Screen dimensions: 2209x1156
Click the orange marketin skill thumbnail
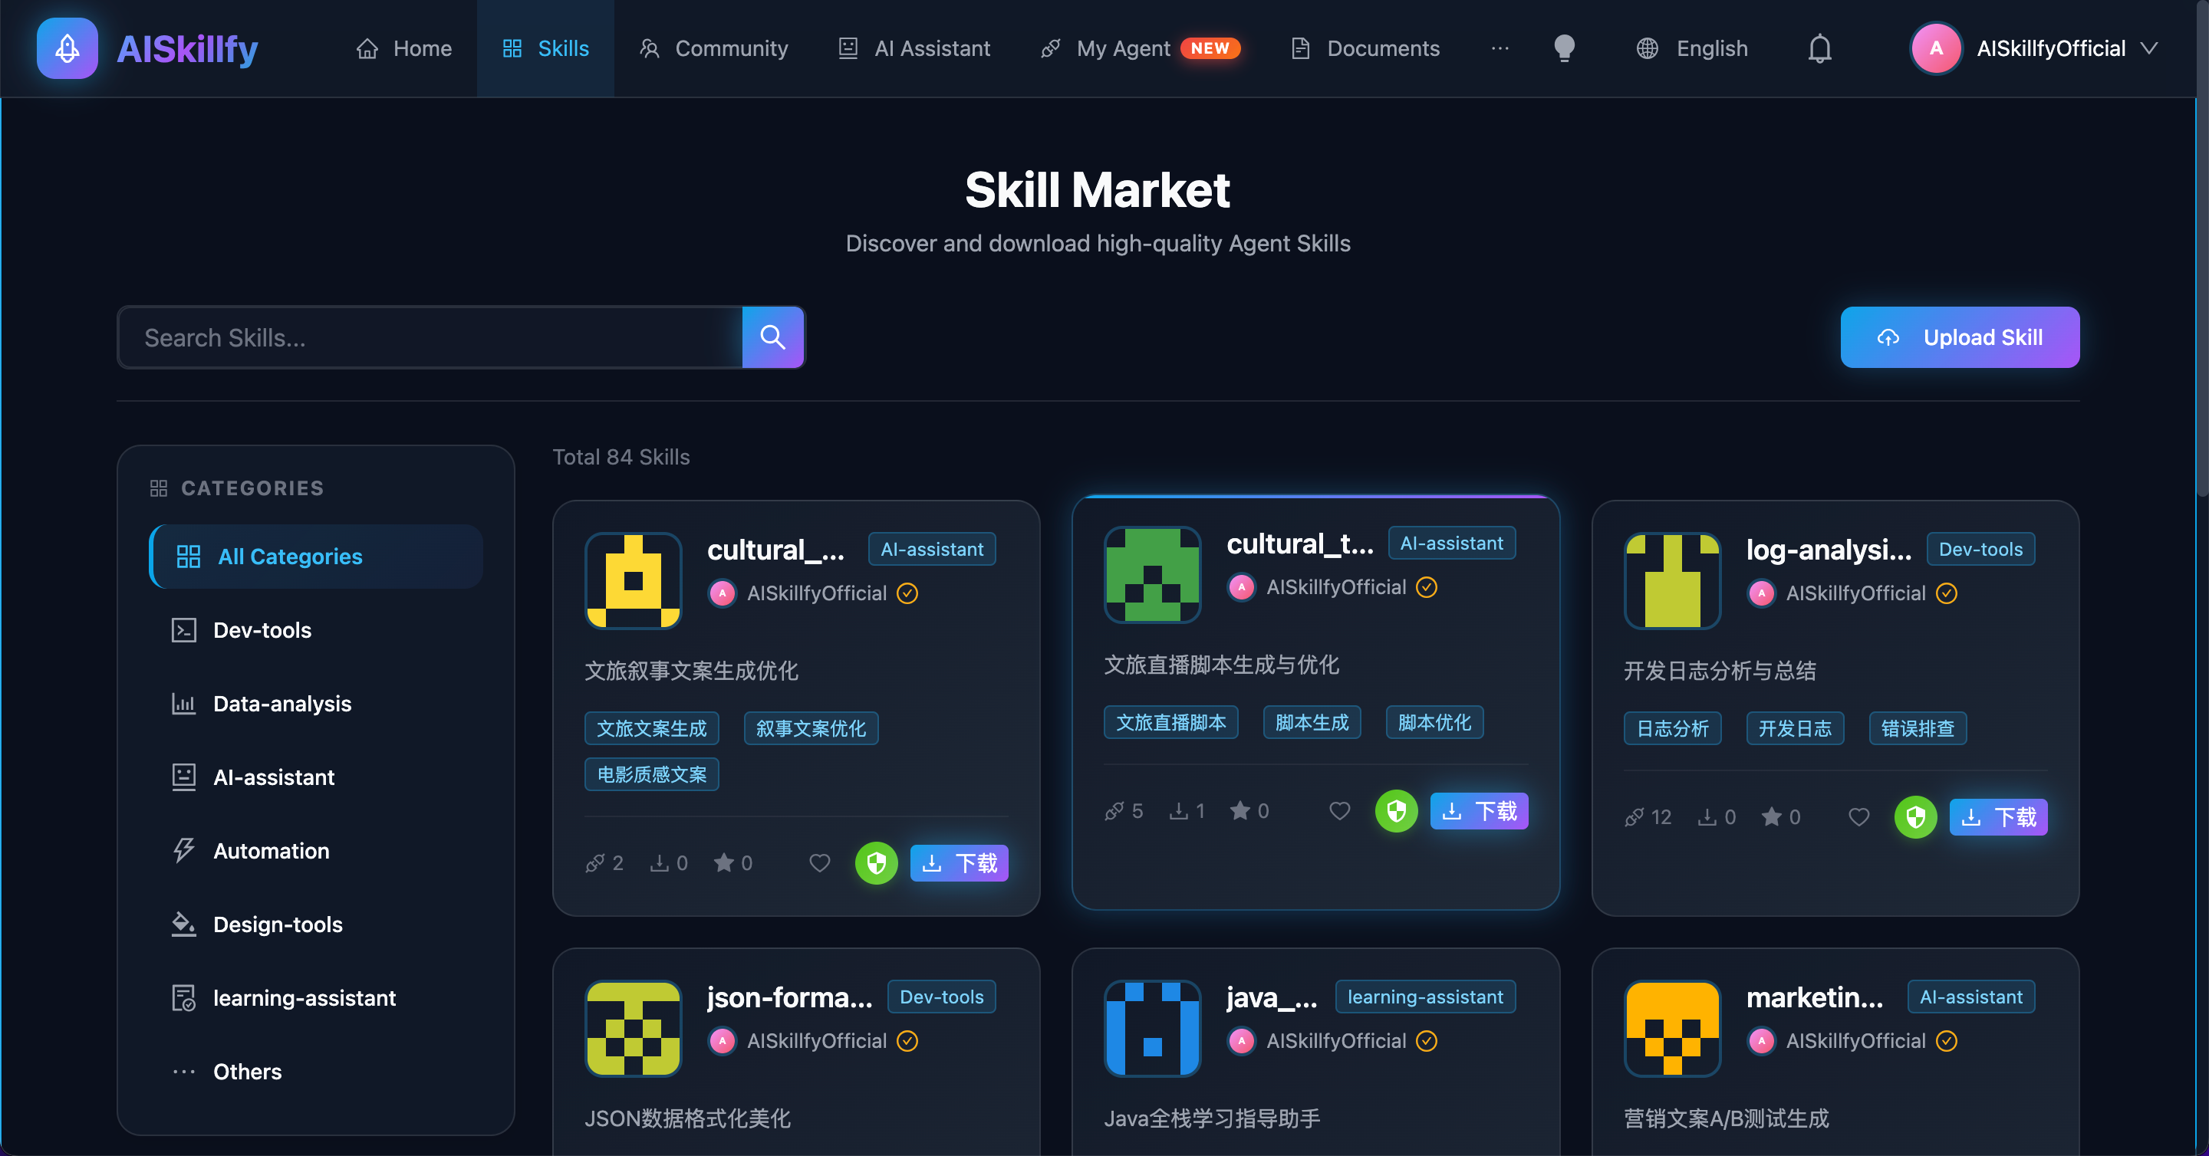(x=1672, y=1028)
